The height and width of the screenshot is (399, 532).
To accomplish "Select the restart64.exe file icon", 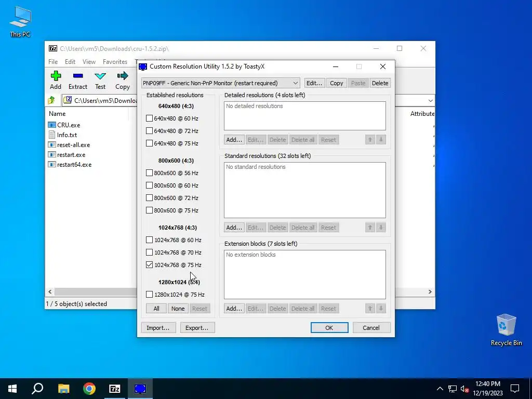I will point(52,164).
